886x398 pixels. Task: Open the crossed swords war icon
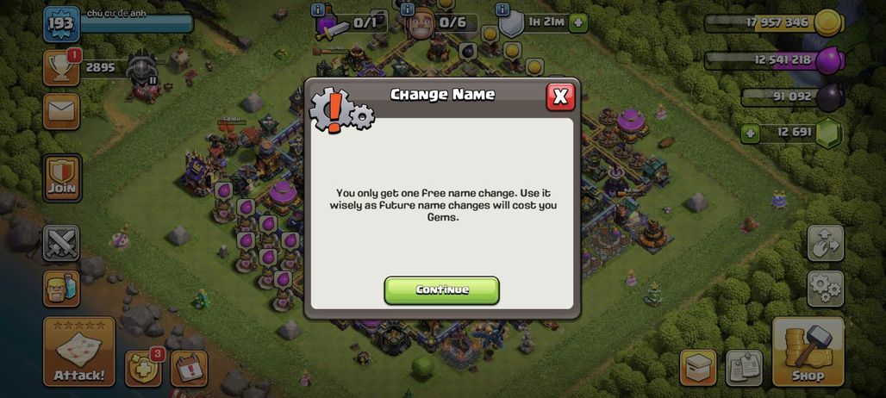(x=61, y=243)
